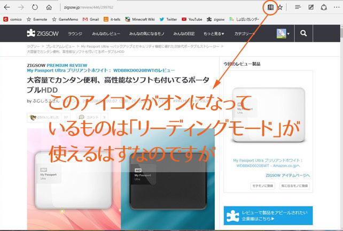This screenshot has width=343, height=231.
Task: Click the author name ふじしろ♪さん
Action: 46,101
